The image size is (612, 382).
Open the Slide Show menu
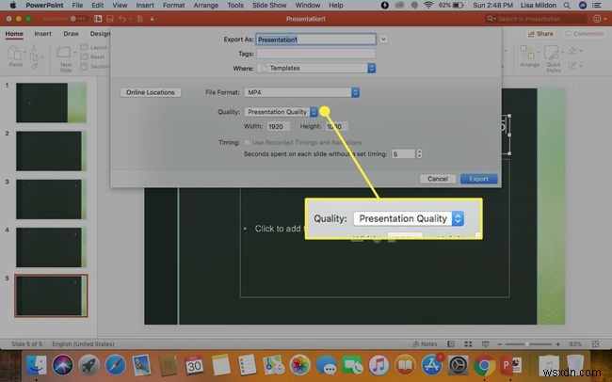(269, 5)
